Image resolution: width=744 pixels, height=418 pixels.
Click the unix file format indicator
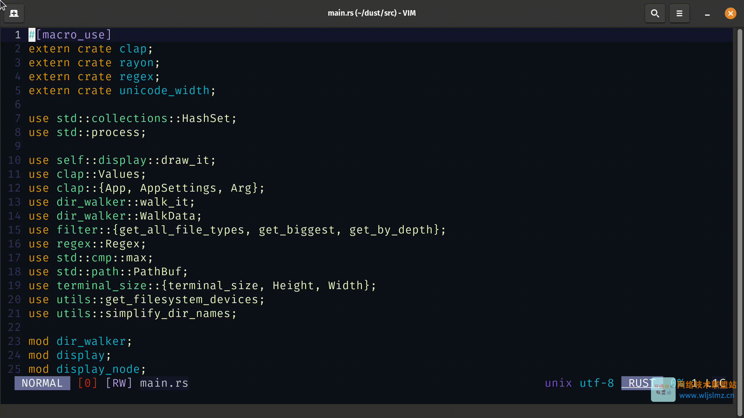(558, 383)
